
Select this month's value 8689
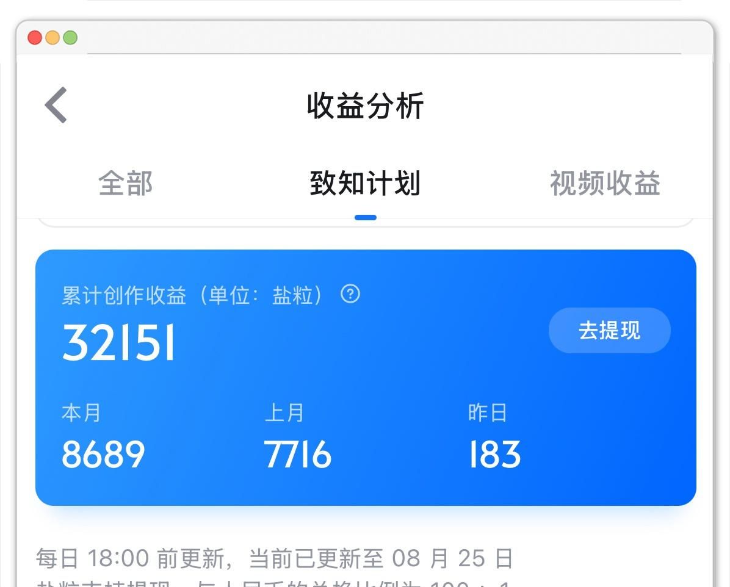click(x=103, y=455)
